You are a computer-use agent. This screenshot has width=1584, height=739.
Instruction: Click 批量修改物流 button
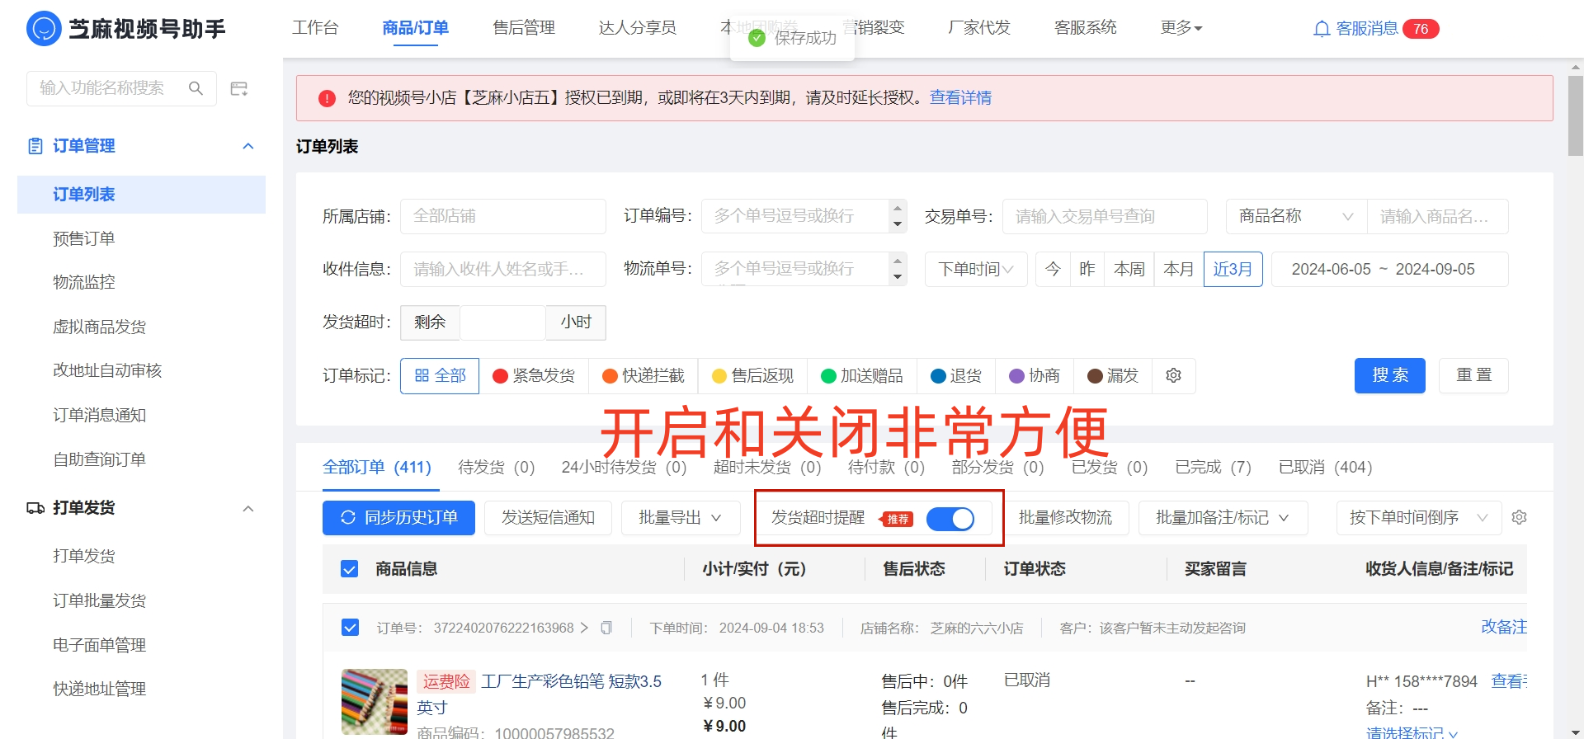coord(1065,518)
